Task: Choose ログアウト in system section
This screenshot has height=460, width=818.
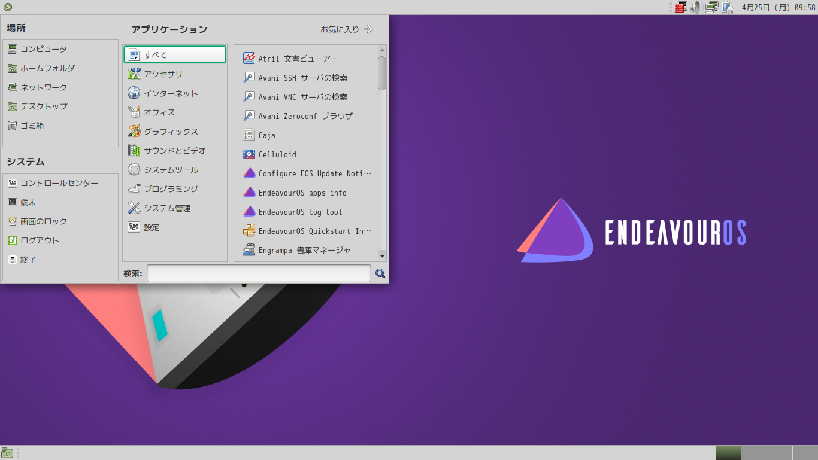Action: point(60,240)
